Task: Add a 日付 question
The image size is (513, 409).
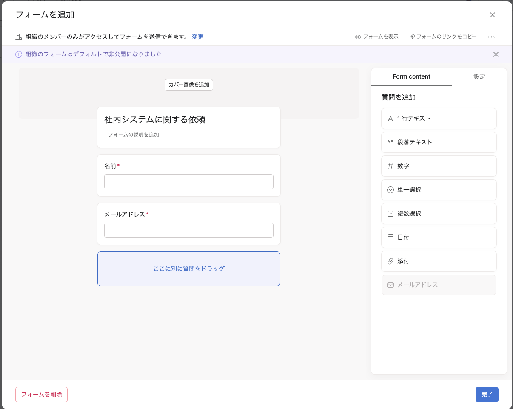Action: (439, 237)
